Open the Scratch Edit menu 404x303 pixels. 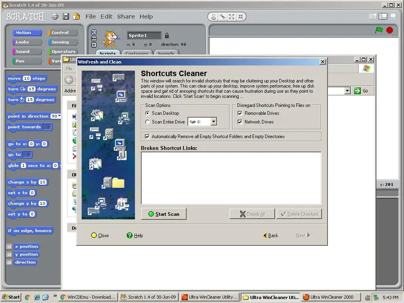[107, 17]
